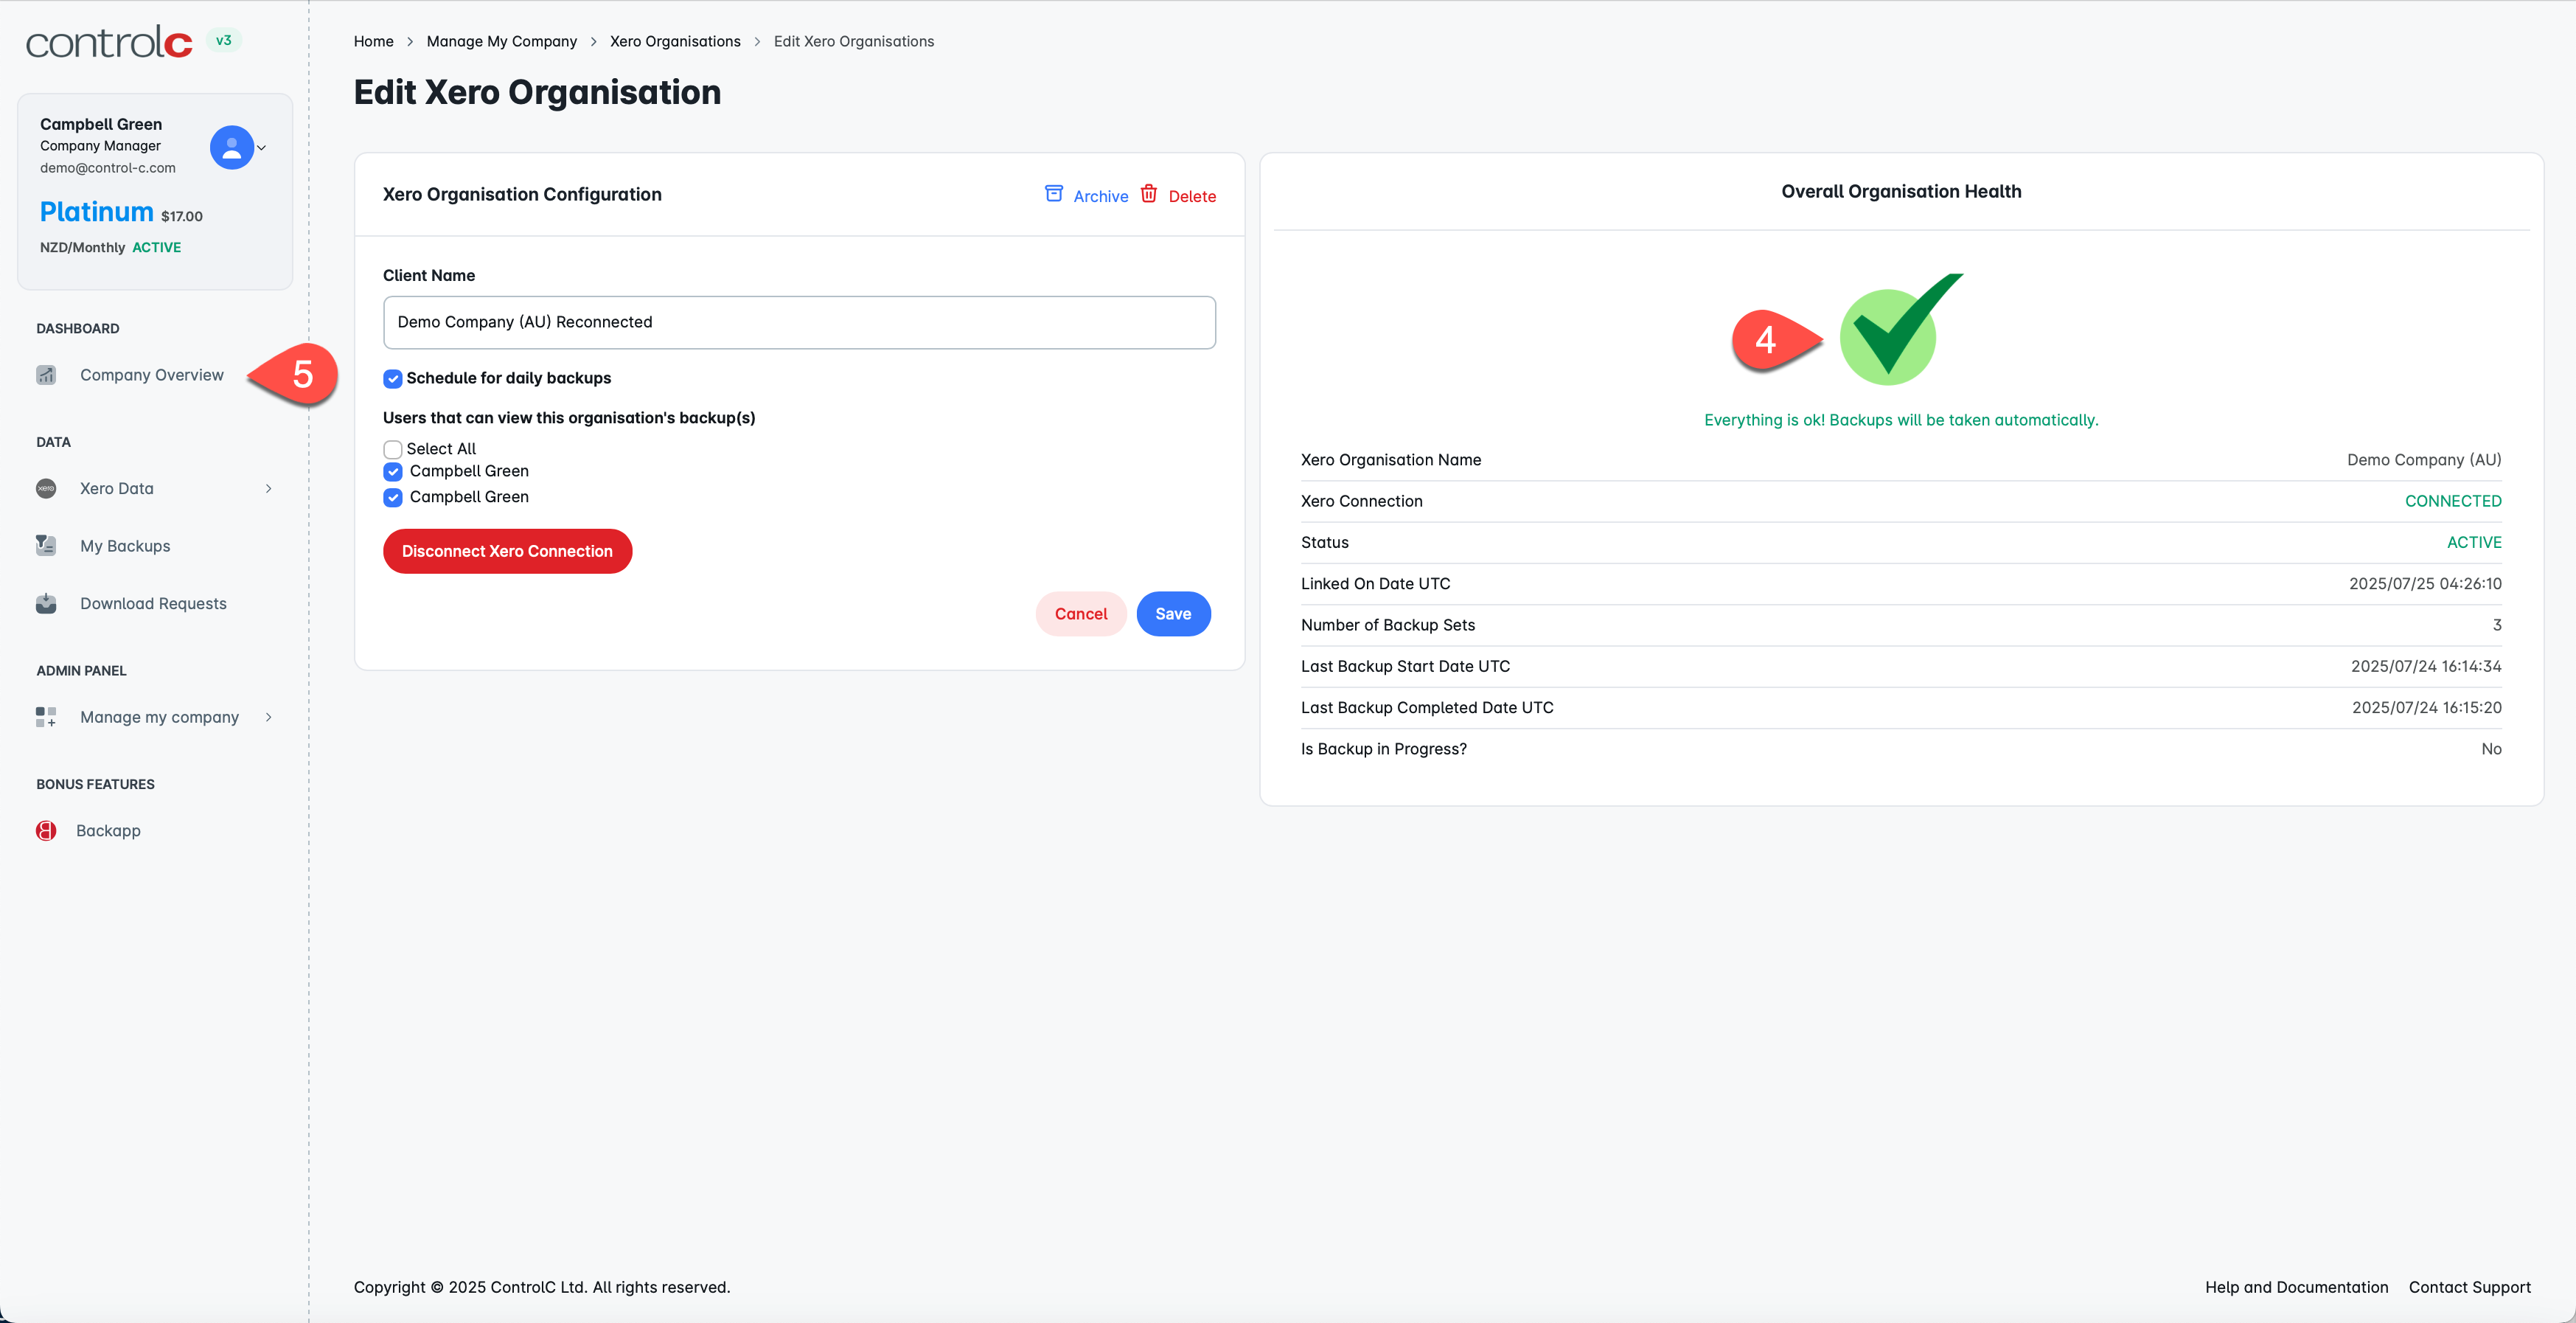The image size is (2576, 1323).
Task: Select Manage my company menu item
Action: pyautogui.click(x=159, y=717)
